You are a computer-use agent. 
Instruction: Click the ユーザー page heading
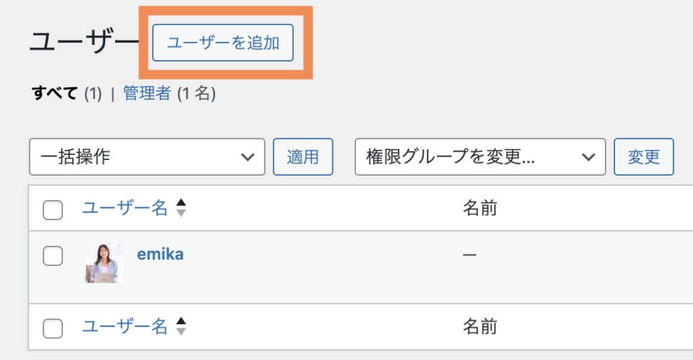click(x=83, y=43)
